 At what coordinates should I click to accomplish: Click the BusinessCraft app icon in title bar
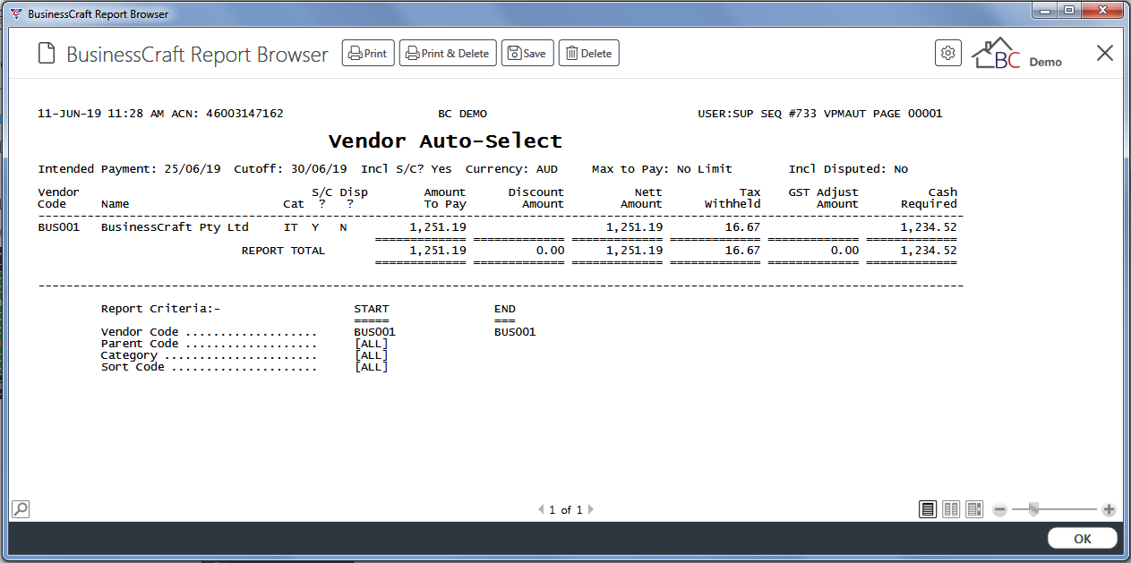[16, 14]
